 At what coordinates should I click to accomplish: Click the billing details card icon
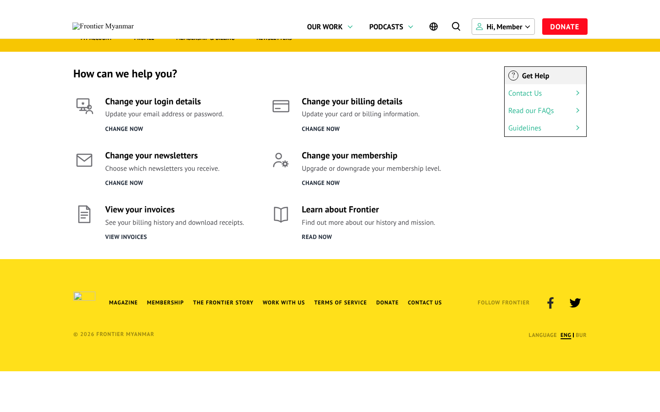281,106
